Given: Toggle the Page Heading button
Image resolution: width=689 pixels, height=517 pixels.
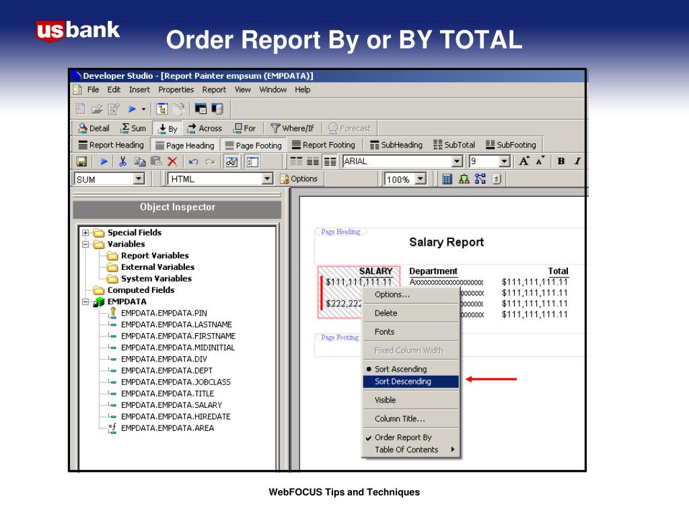Looking at the screenshot, I should [184, 145].
